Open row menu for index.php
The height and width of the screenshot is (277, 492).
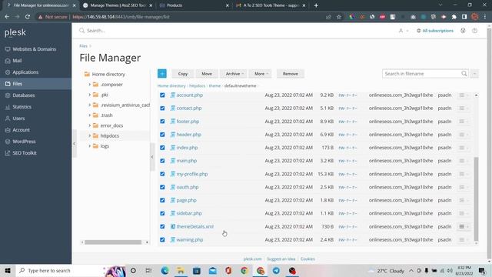pos(464,148)
